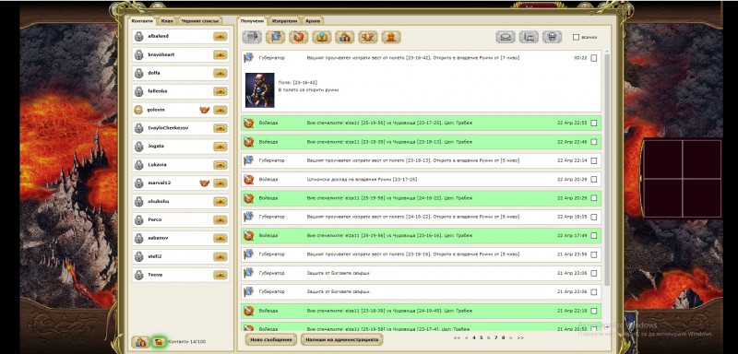Screen dimensions: 738x354
Task: Click the alliance emblem next to golovin
Action: tap(204, 110)
